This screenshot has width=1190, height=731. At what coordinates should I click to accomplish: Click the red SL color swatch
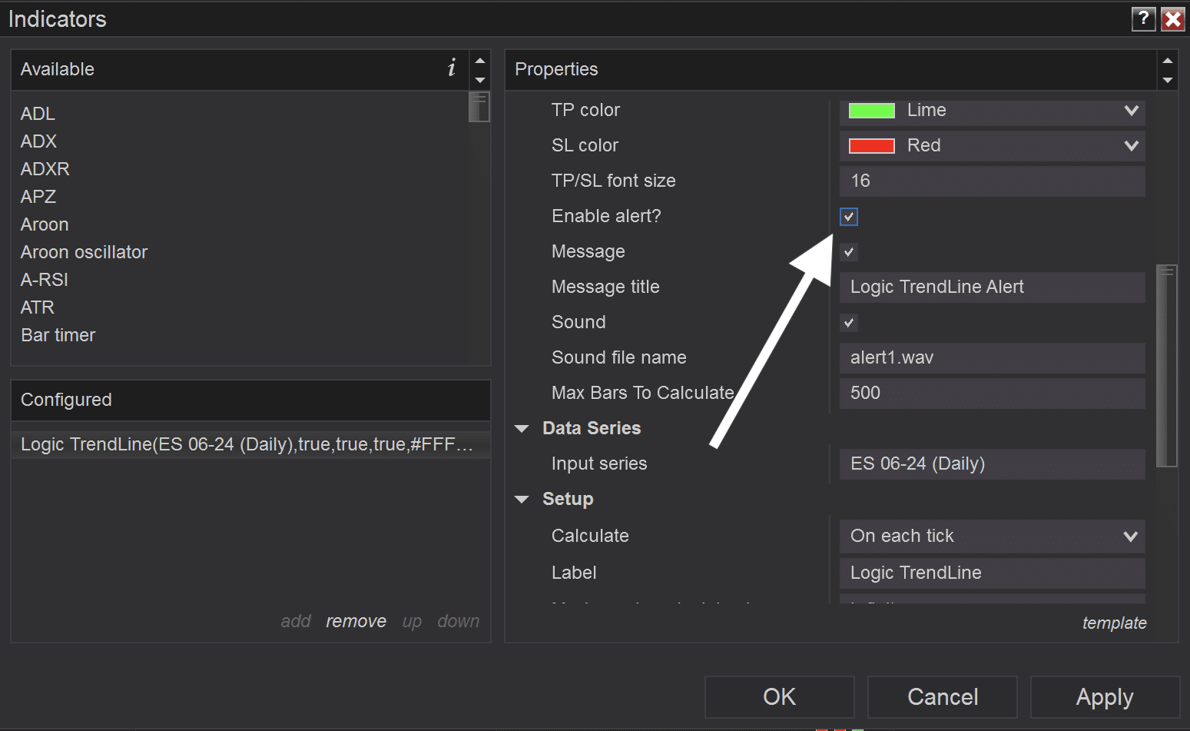[x=871, y=146]
